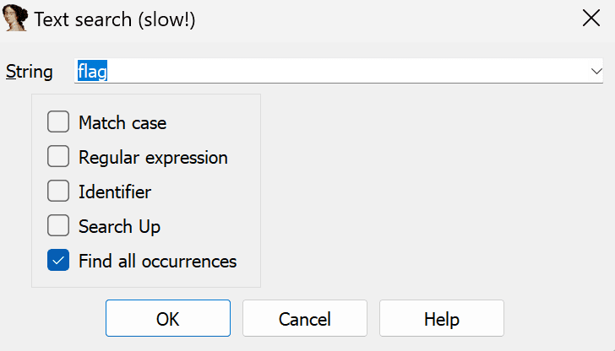The height and width of the screenshot is (351, 615).
Task: Click the String field label
Action: tap(30, 72)
